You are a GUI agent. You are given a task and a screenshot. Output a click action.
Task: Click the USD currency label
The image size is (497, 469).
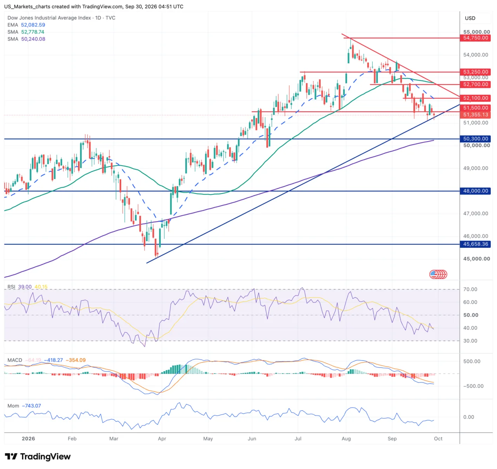point(470,18)
